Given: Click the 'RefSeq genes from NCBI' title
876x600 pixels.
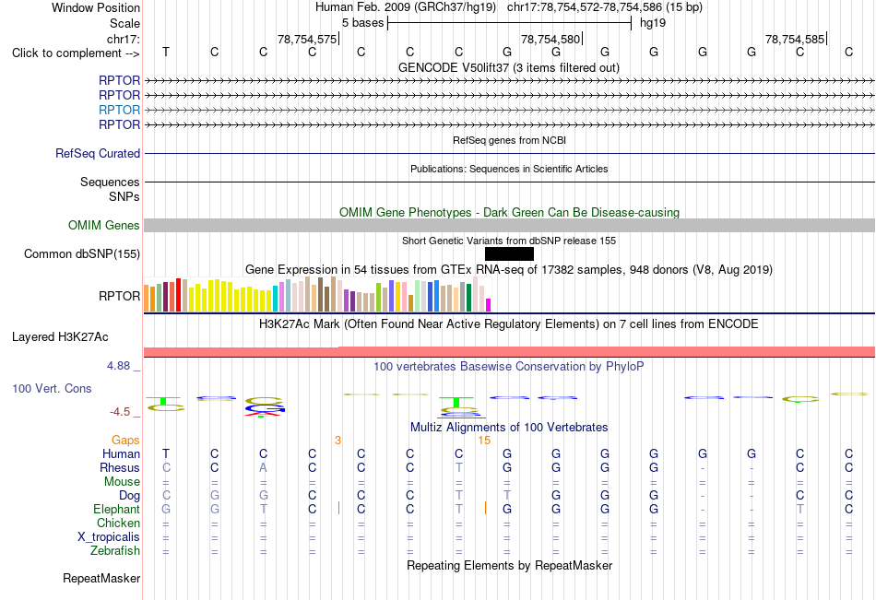Looking at the screenshot, I should coord(509,140).
